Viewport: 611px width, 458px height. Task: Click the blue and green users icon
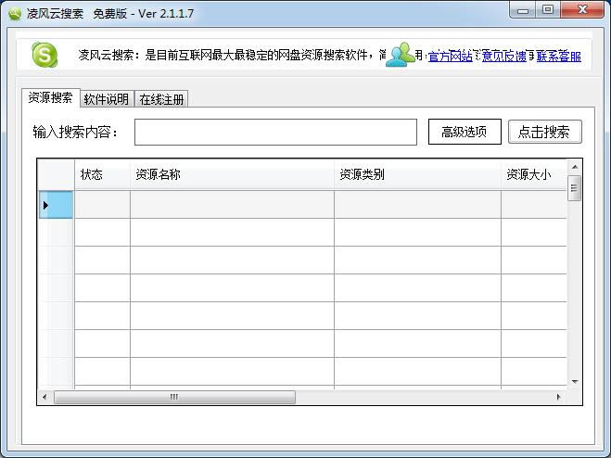point(400,55)
